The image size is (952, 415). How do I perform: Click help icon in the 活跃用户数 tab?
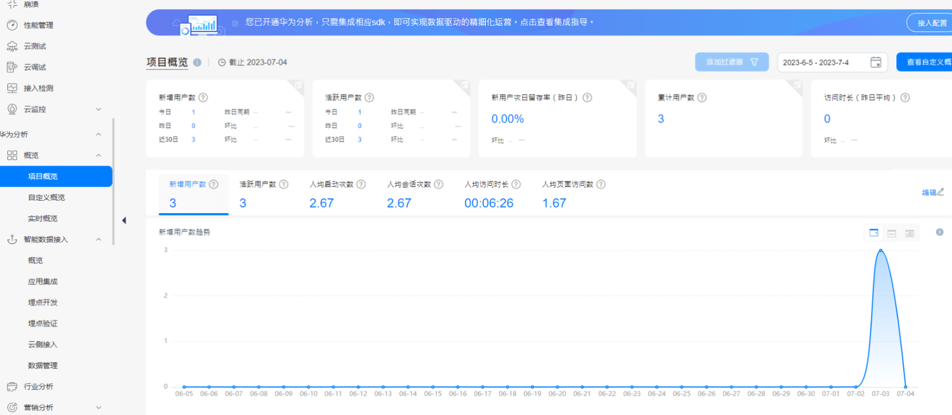283,184
